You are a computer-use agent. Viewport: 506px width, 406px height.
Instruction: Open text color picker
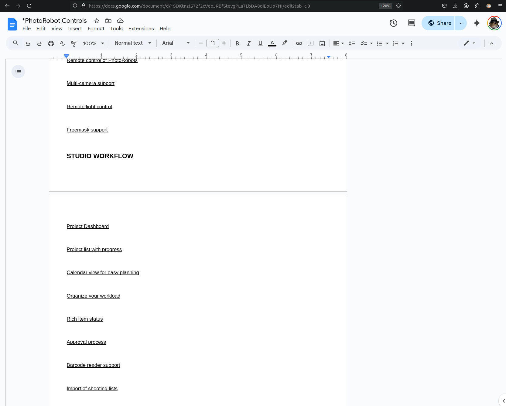pyautogui.click(x=272, y=43)
